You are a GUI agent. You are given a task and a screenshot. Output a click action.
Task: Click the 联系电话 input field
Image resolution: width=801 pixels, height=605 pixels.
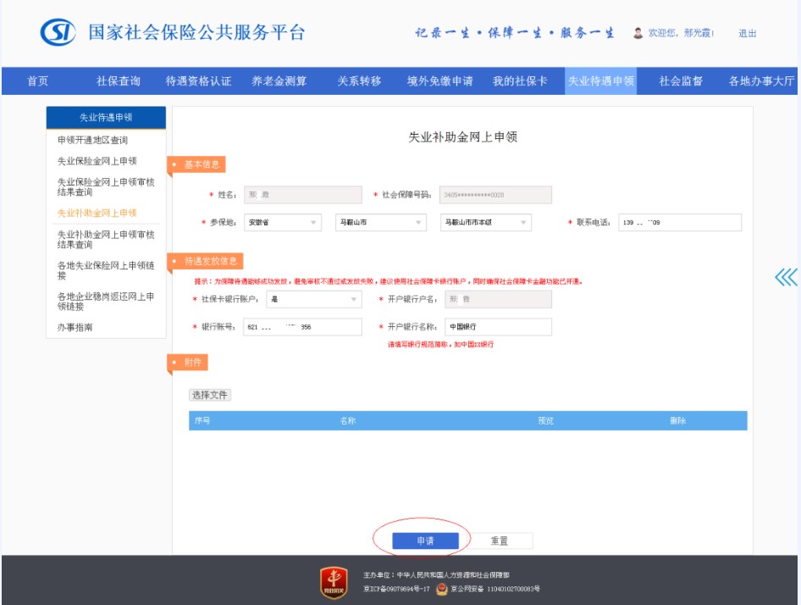(680, 223)
